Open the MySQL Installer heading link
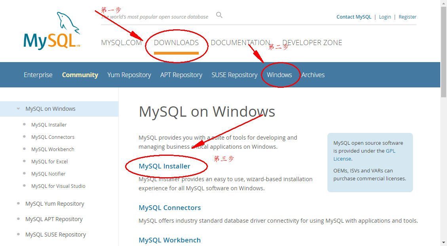447x246 pixels. click(165, 166)
